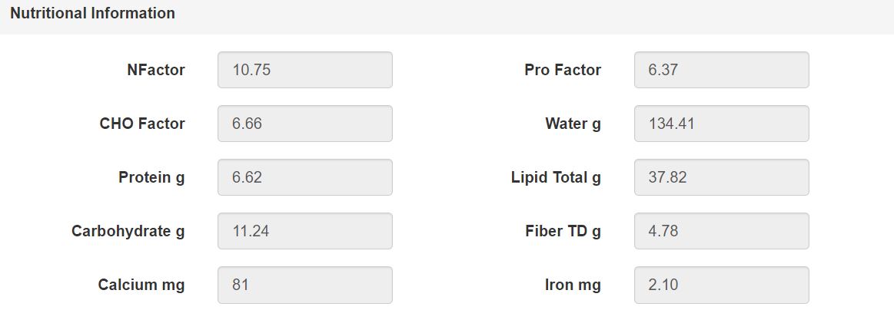Click the Water g label
This screenshot has width=894, height=310.
(x=573, y=124)
